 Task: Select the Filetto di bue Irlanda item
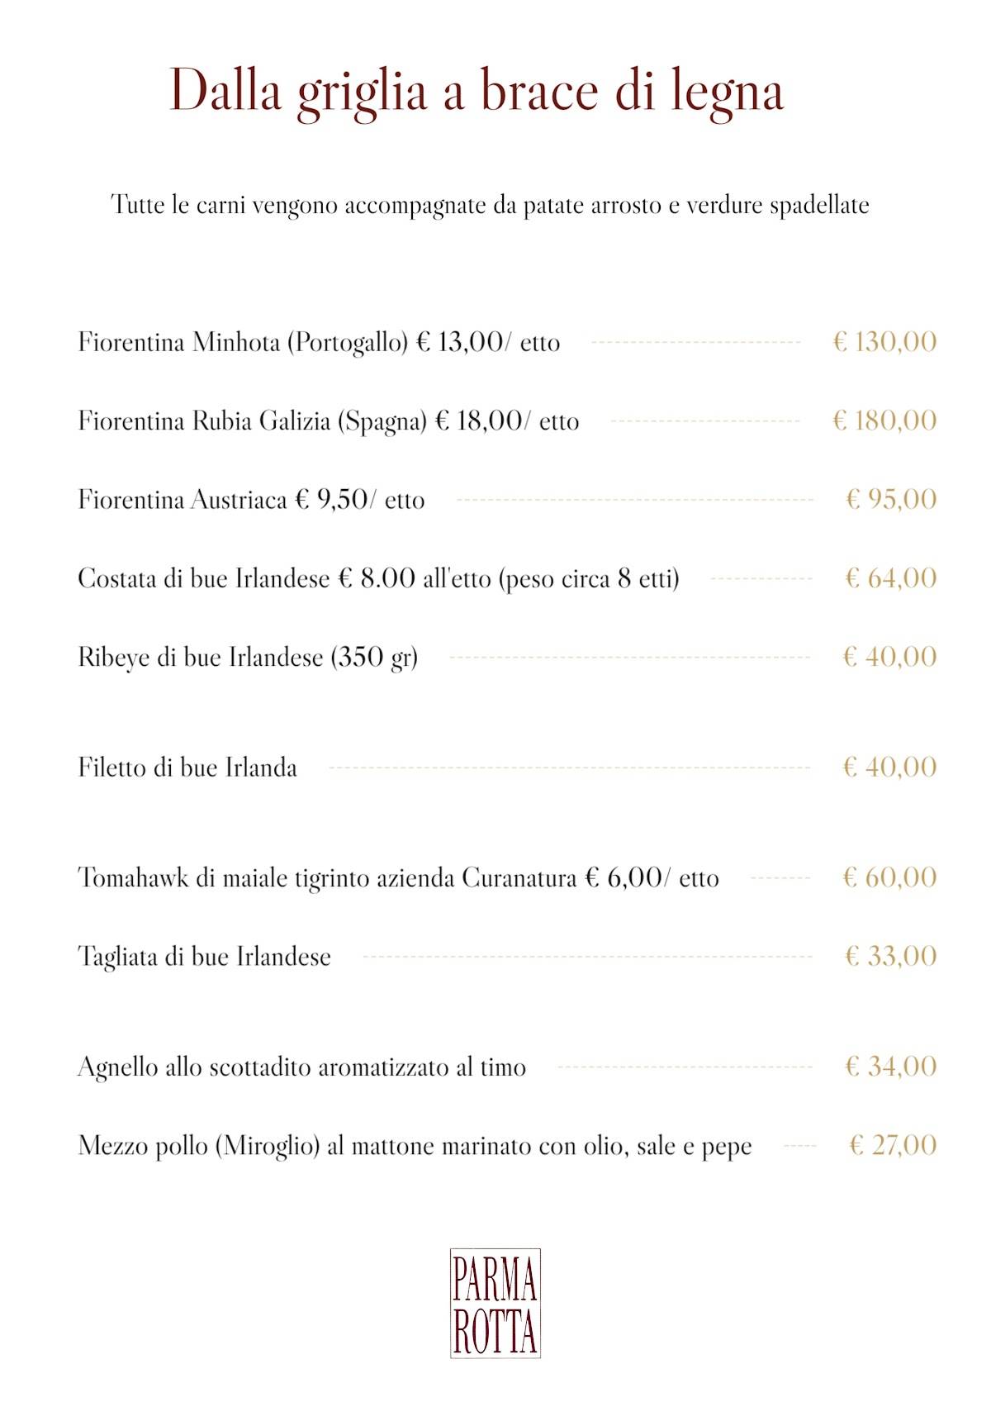187,768
